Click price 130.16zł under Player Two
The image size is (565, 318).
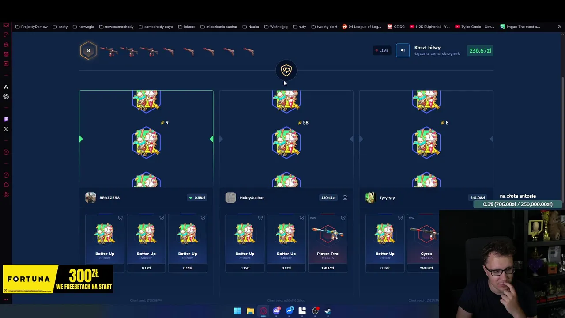pyautogui.click(x=328, y=268)
